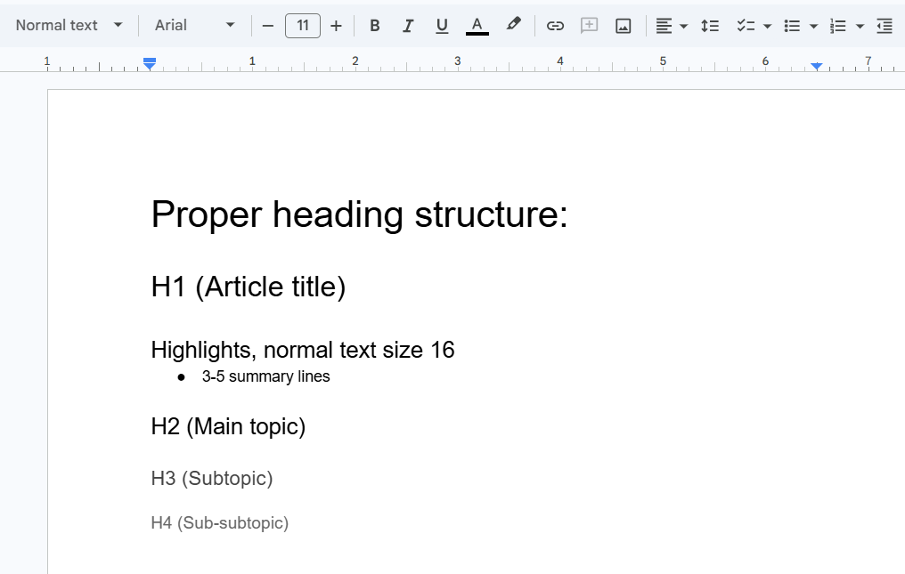
Task: Click the 'H4 (Sub-subtopic)' heading
Action: click(x=220, y=523)
